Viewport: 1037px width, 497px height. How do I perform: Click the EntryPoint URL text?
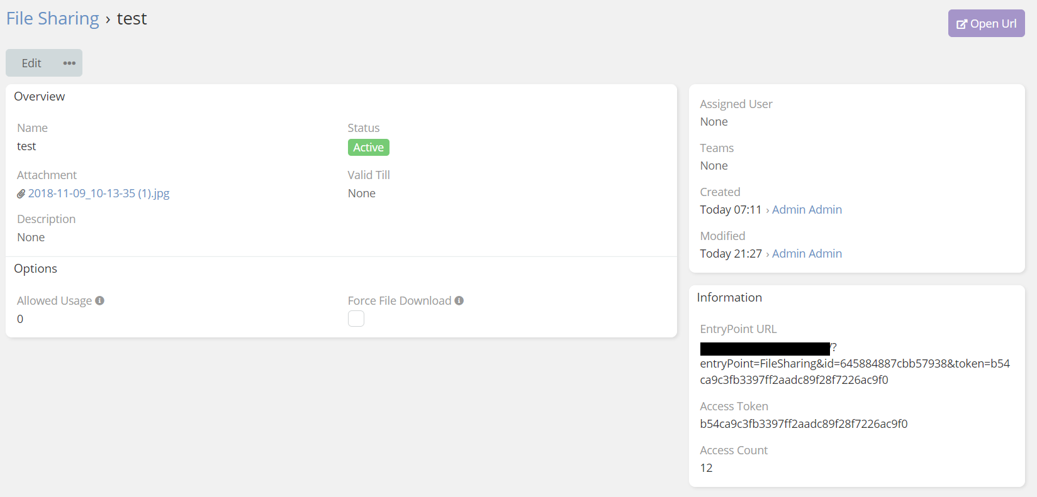[x=855, y=364]
